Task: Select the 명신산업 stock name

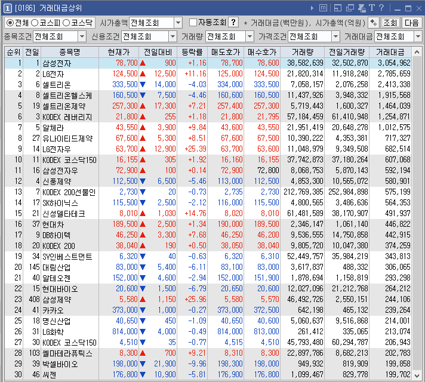Action: pos(57,321)
